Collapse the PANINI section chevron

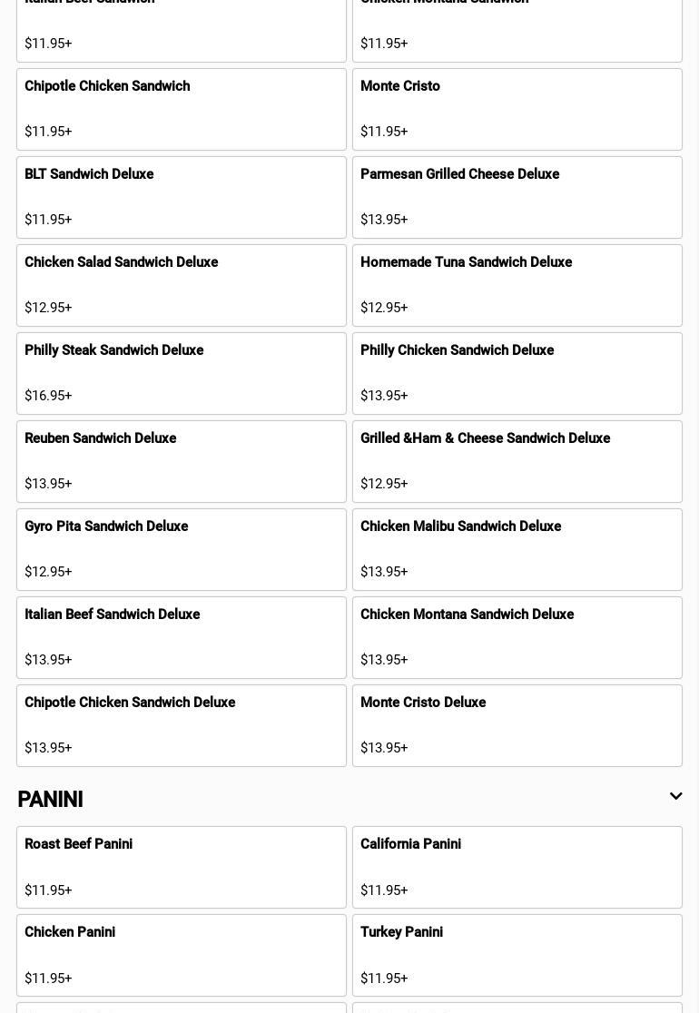point(675,797)
